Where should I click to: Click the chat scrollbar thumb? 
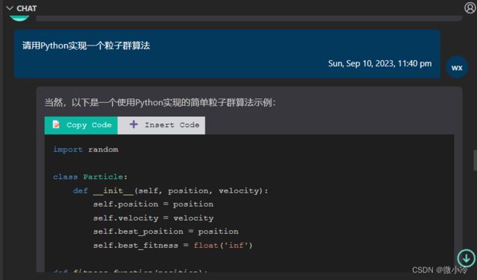click(475, 160)
